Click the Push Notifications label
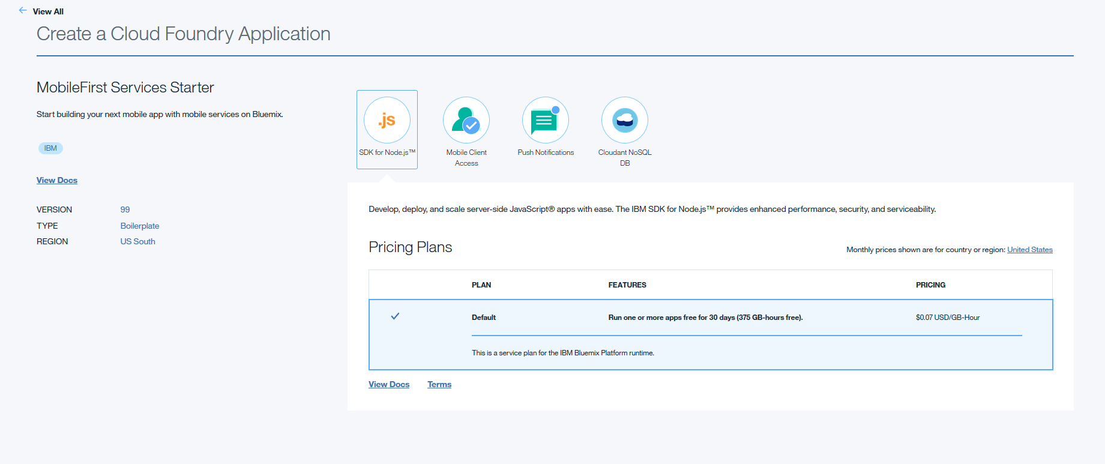The image size is (1105, 464). pos(546,152)
